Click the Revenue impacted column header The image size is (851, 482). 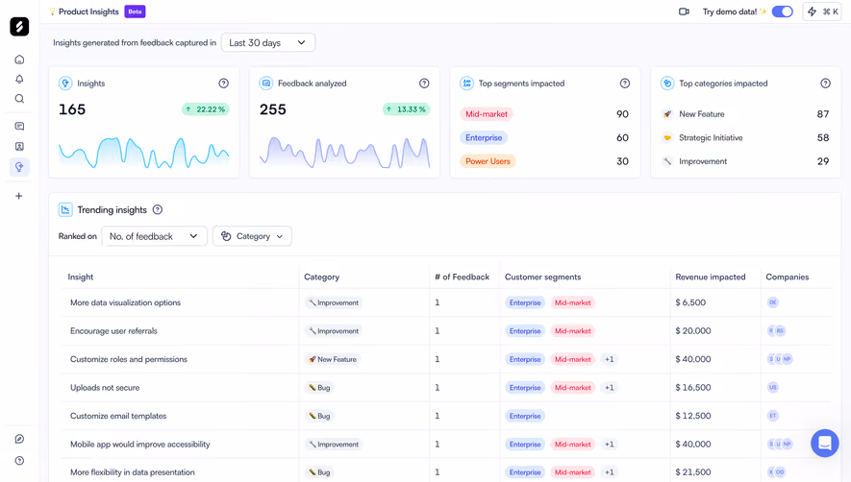[x=711, y=277]
